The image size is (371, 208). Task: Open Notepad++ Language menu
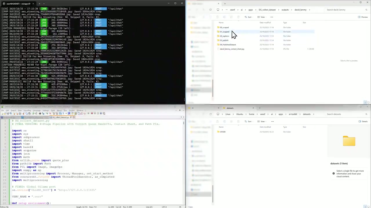click(37, 111)
